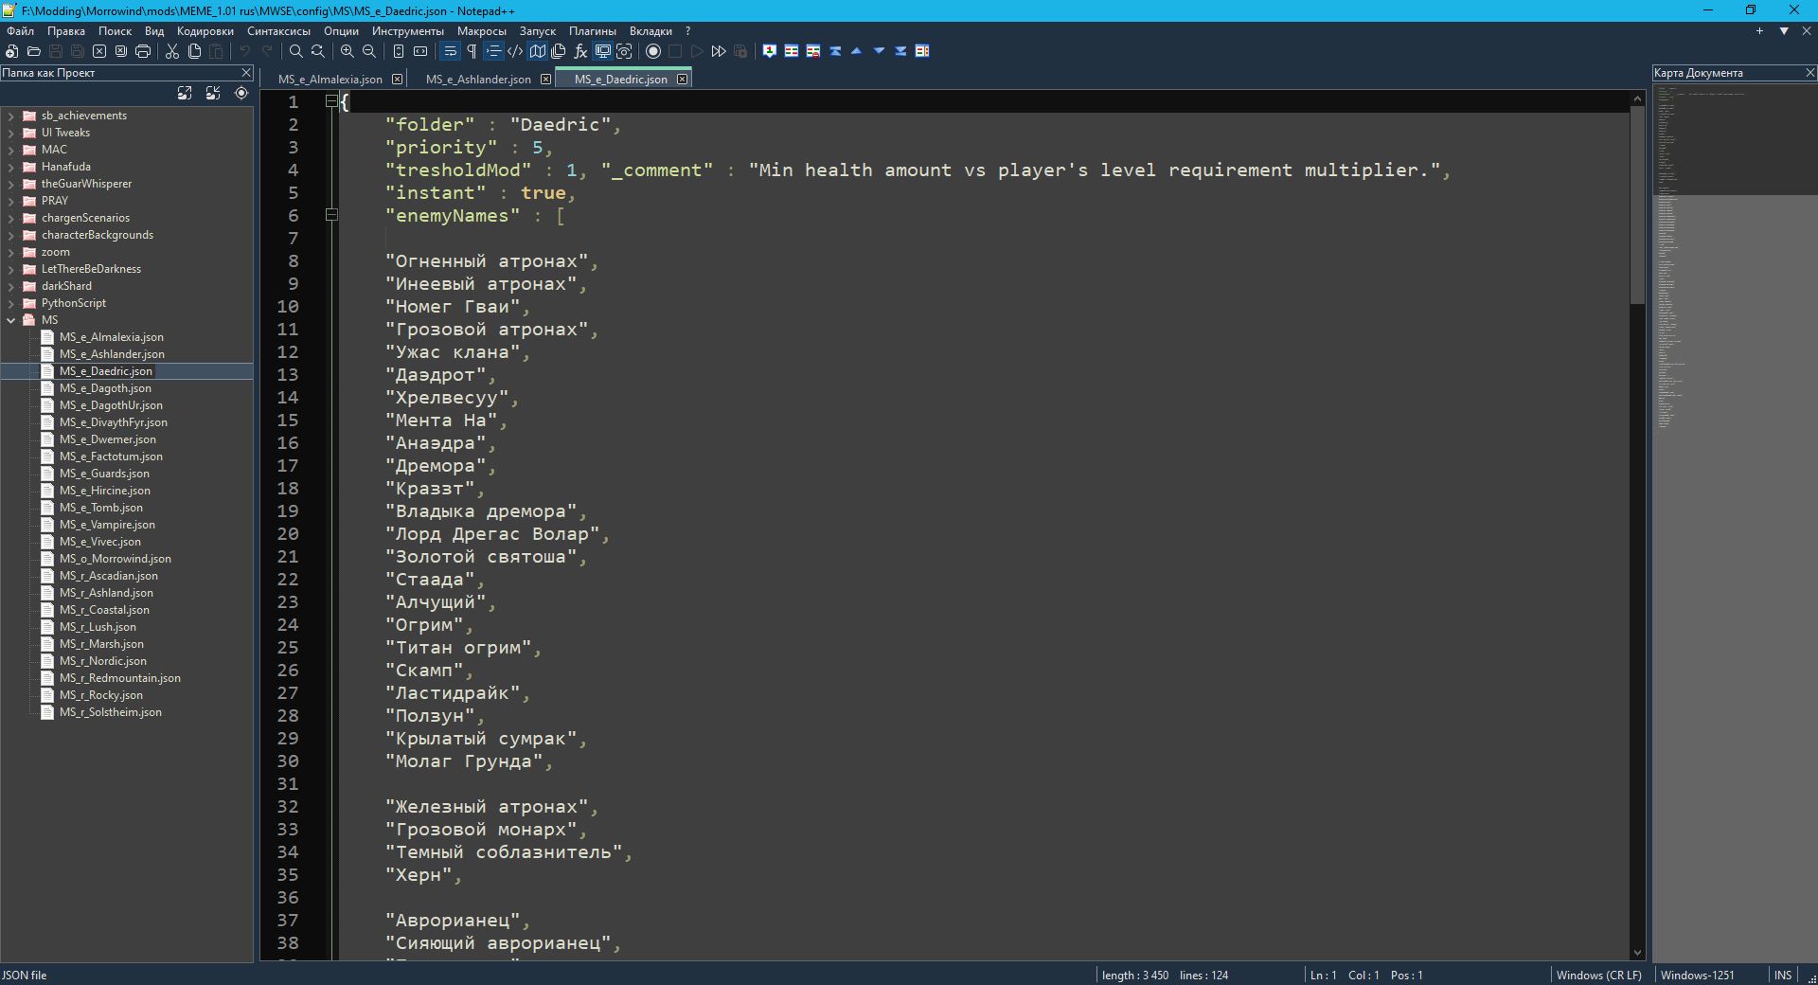Toggle Word Wrap in the toolbar

click(x=450, y=51)
